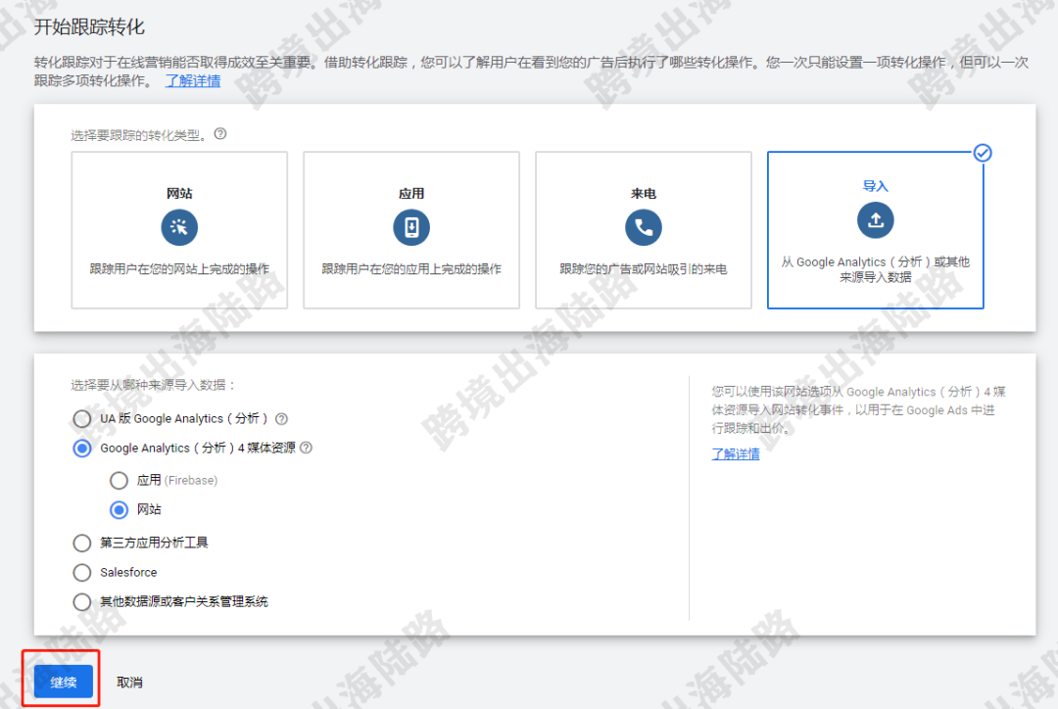This screenshot has height=709, width=1058.
Task: Click card text 跟踪用户在您的网站上完成的操作
Action: pyautogui.click(x=179, y=269)
